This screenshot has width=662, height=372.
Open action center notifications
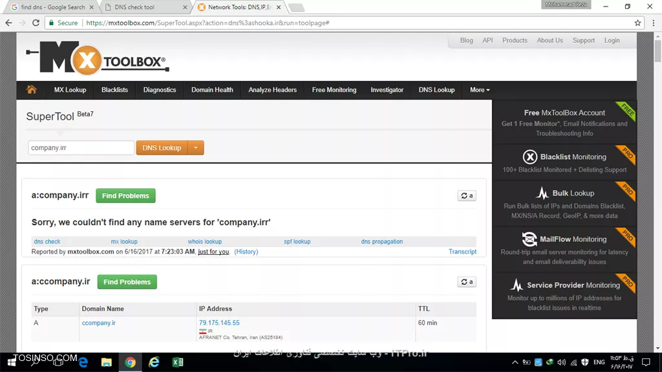tap(646, 362)
